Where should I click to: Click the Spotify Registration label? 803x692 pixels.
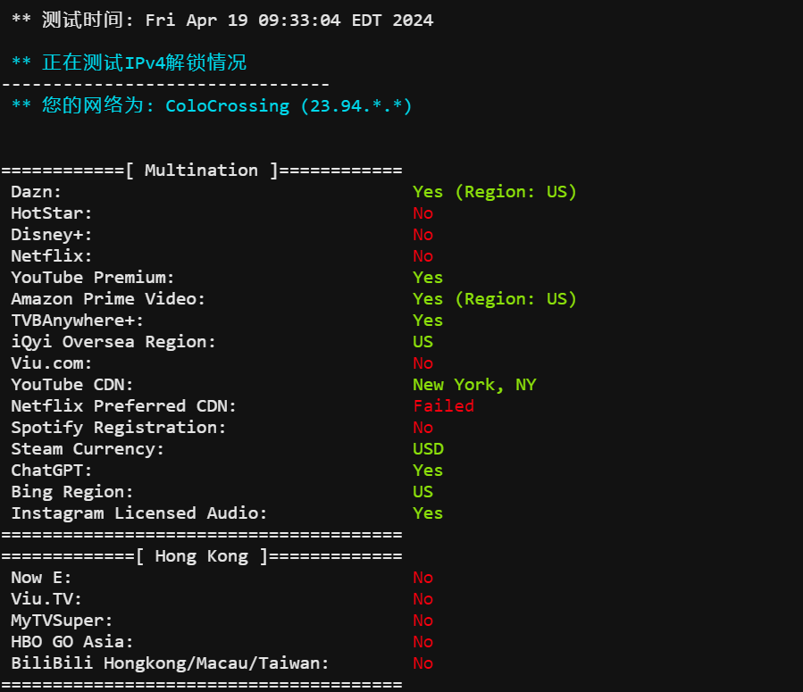119,428
